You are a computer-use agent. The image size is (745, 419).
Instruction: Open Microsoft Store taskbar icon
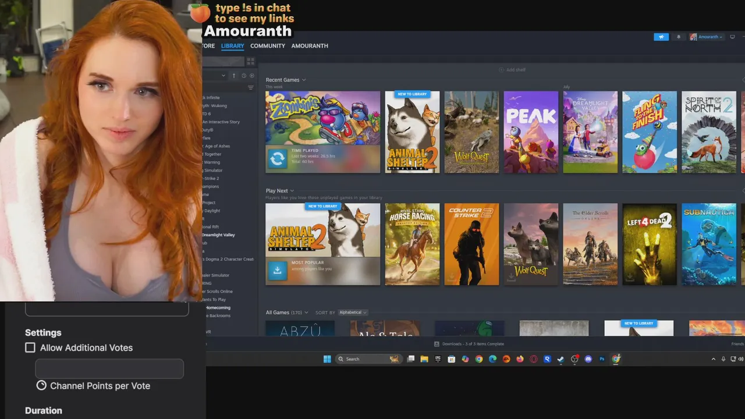(x=451, y=359)
